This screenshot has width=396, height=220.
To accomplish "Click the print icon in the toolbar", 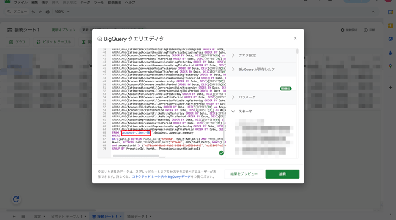I will [x=48, y=12].
